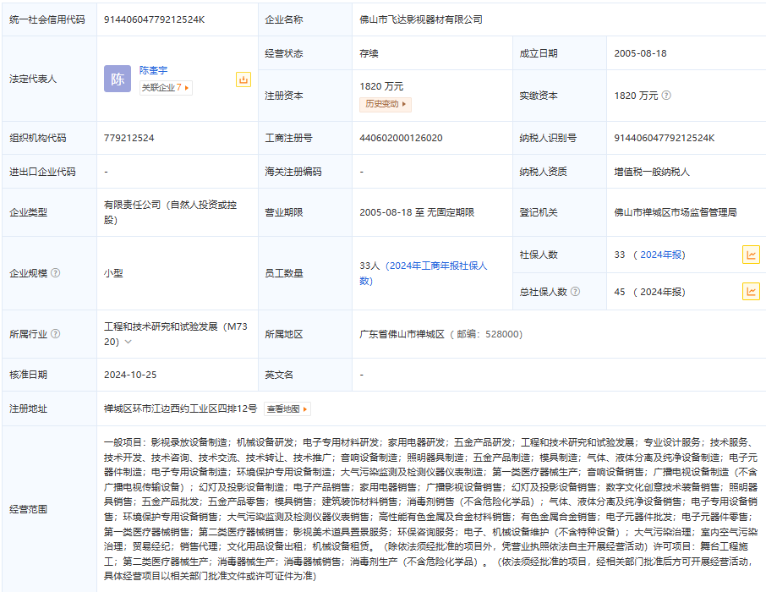Select 工商注册号 440602000126020
766x592 pixels.
click(401, 138)
